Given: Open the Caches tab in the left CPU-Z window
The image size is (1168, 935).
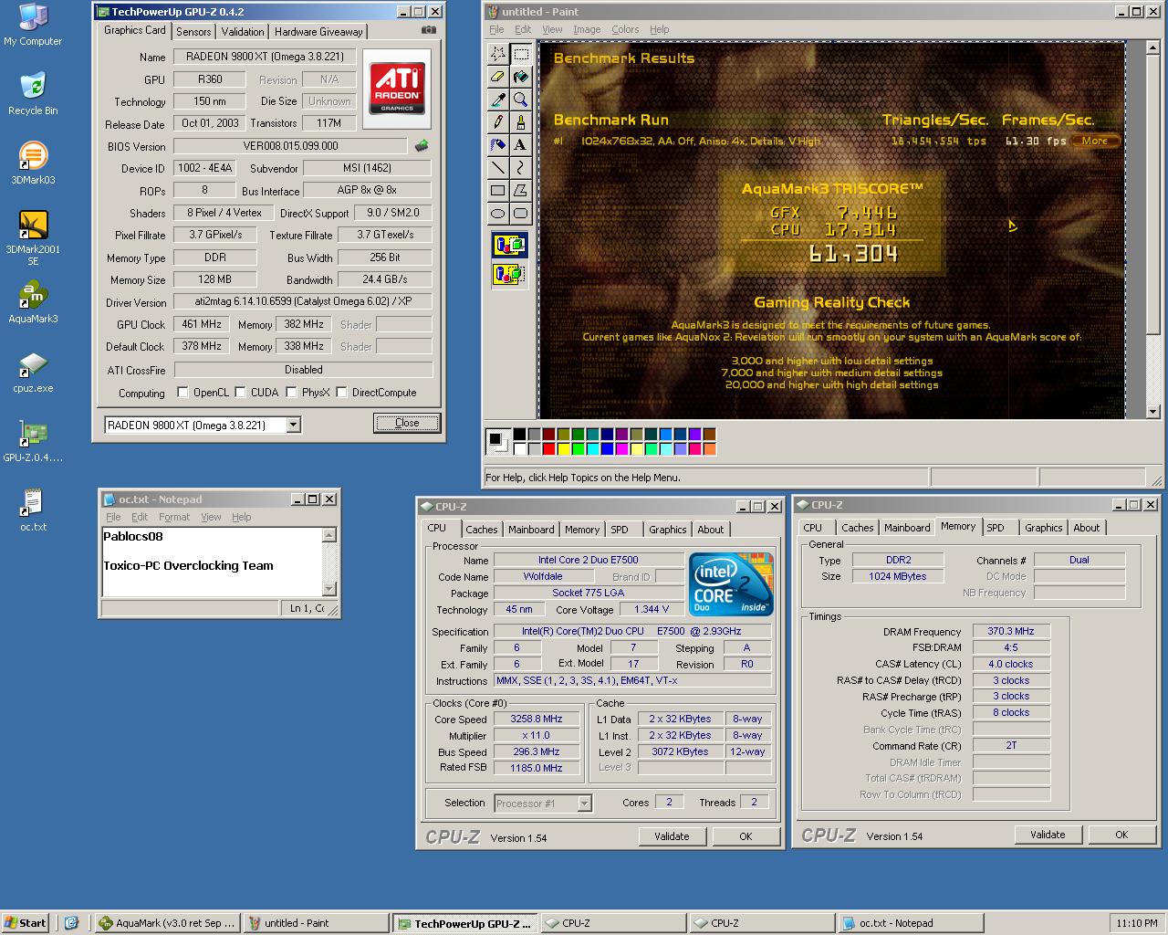Looking at the screenshot, I should [482, 530].
